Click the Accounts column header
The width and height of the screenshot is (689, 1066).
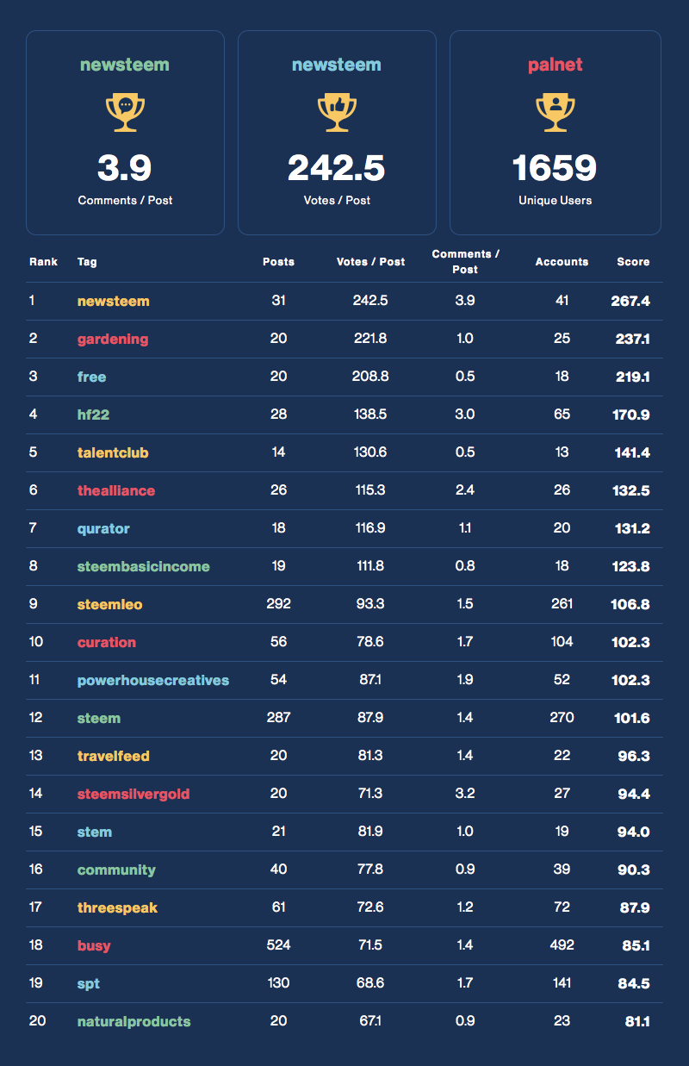[562, 261]
